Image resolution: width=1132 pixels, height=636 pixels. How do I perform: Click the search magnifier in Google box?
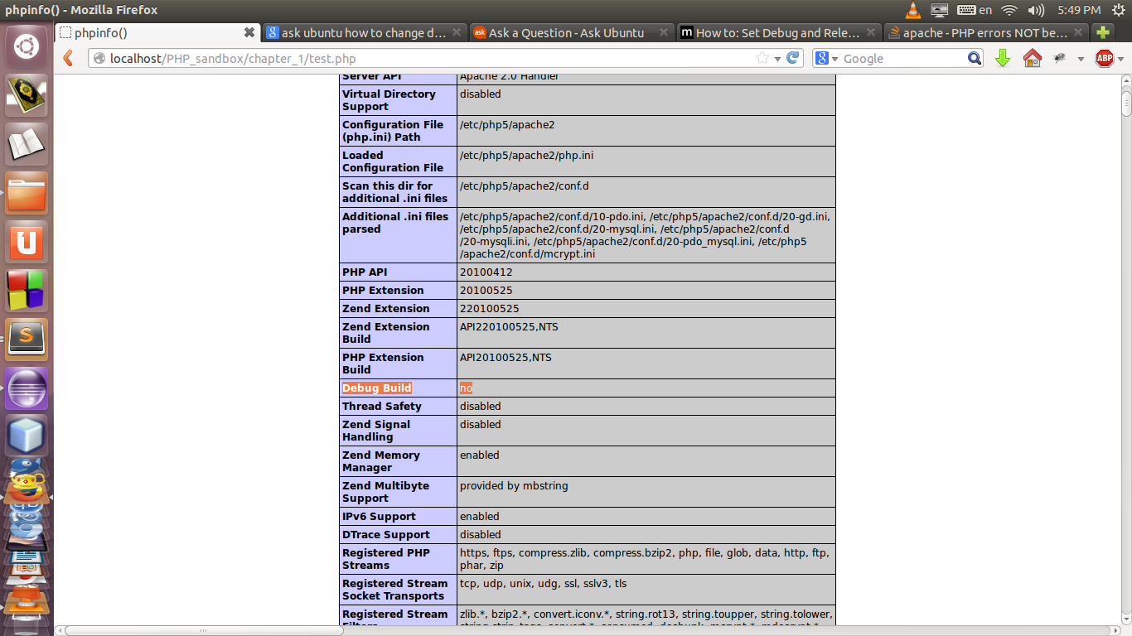(975, 58)
